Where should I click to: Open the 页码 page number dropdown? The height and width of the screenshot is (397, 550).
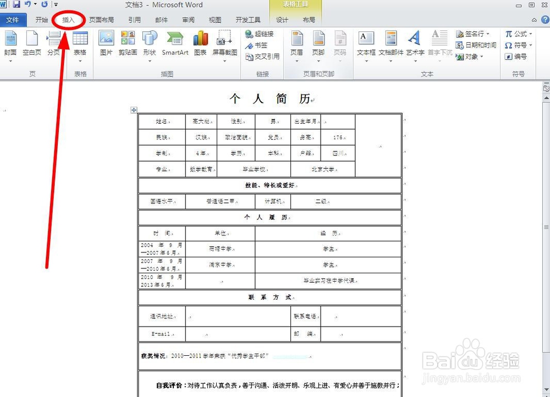tap(340, 60)
